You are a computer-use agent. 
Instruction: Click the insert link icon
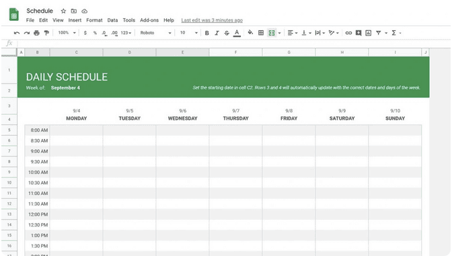(348, 33)
